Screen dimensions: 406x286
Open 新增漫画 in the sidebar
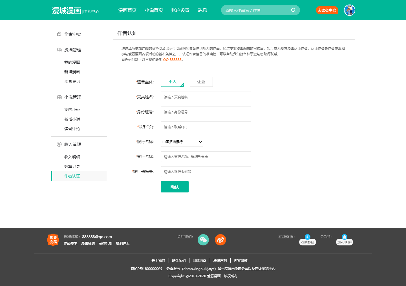click(72, 72)
